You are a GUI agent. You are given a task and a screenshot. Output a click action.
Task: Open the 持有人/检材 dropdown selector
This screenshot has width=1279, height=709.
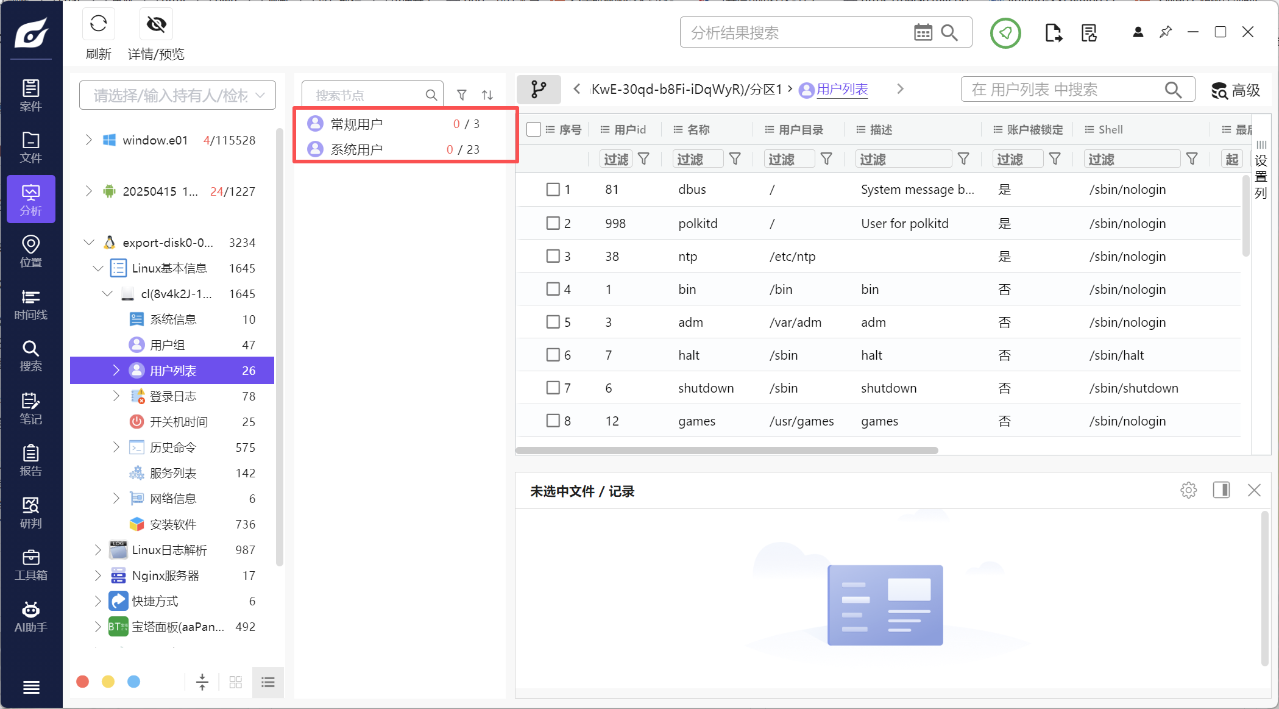tap(177, 95)
